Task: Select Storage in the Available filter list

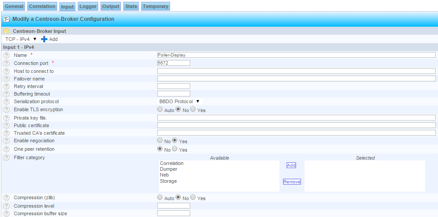Action: click(x=168, y=181)
